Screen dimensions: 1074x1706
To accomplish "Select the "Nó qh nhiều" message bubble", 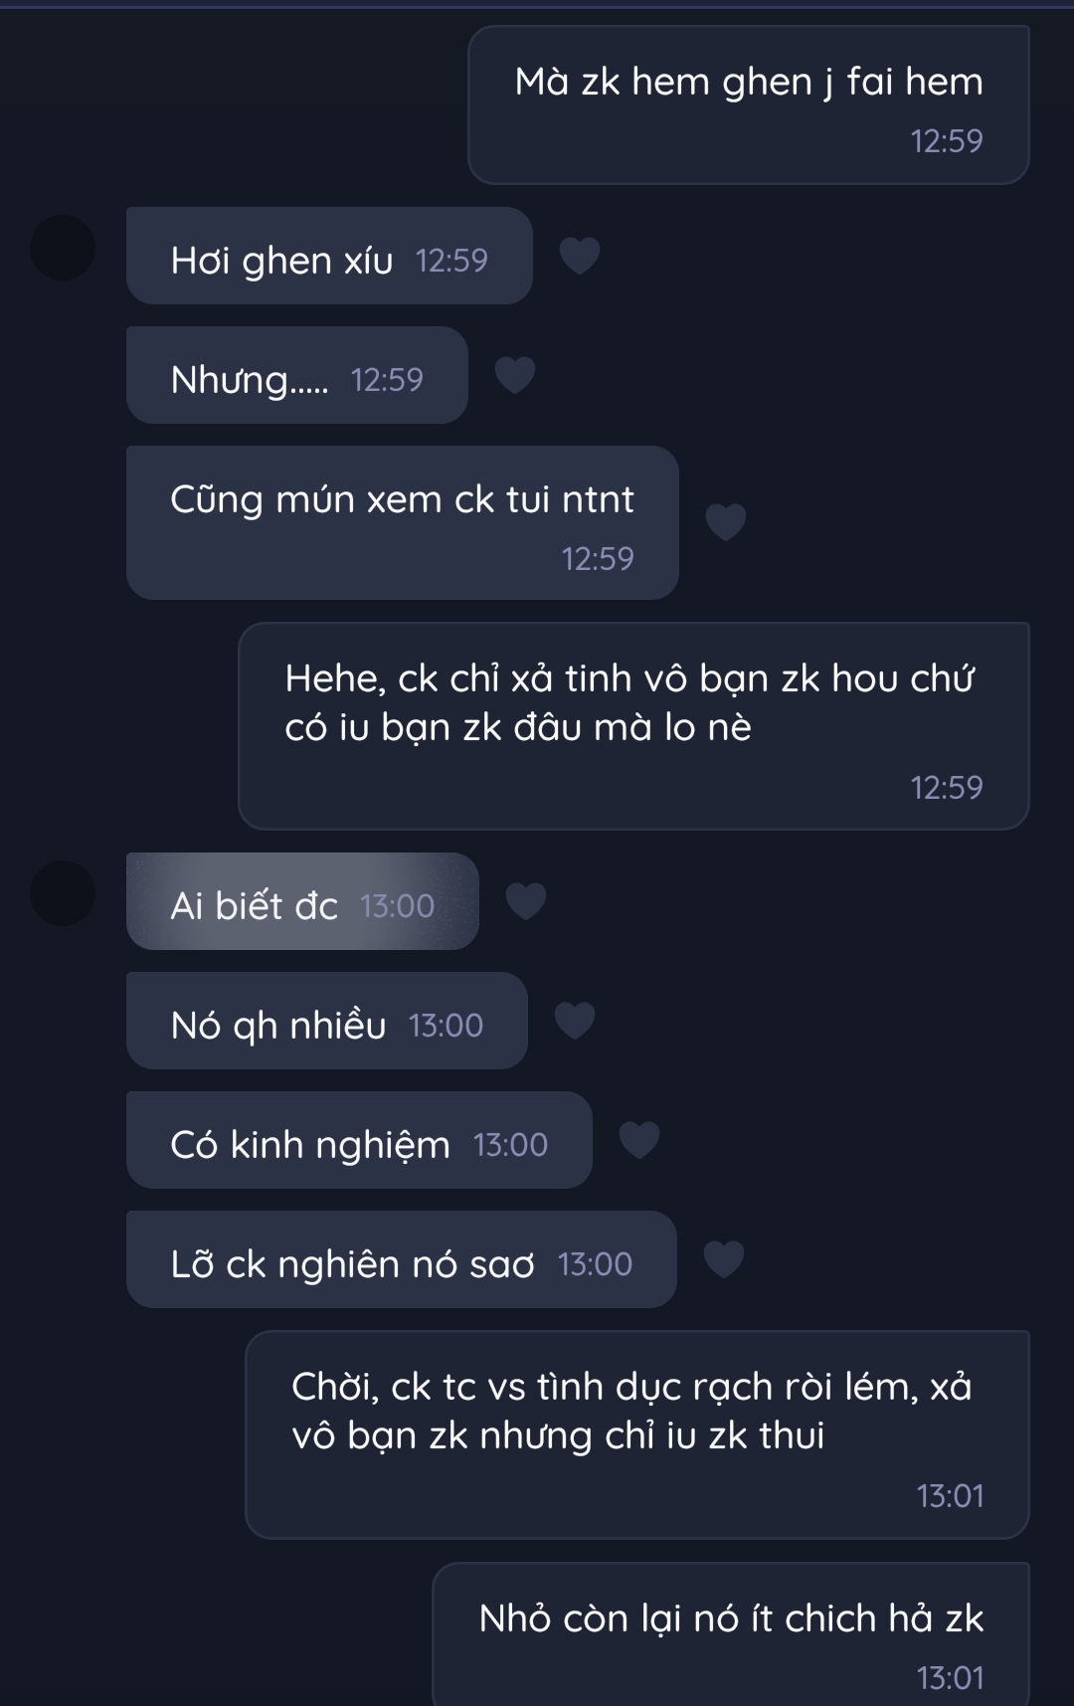I will coord(326,1022).
